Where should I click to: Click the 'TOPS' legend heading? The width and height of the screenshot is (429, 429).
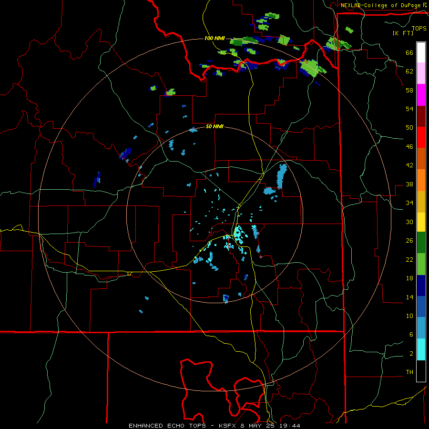coord(419,28)
